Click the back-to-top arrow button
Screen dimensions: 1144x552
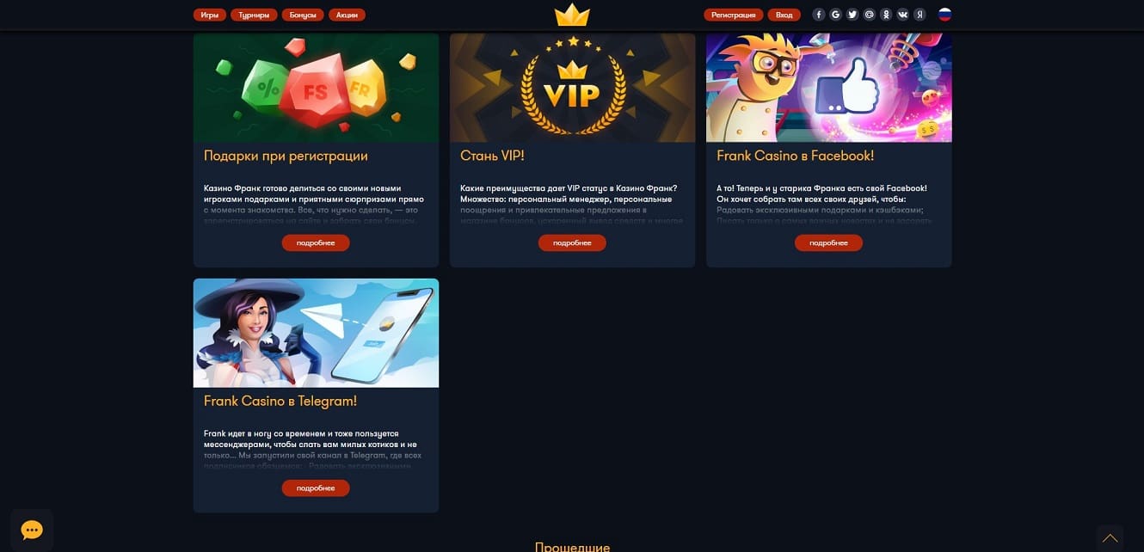1110,538
